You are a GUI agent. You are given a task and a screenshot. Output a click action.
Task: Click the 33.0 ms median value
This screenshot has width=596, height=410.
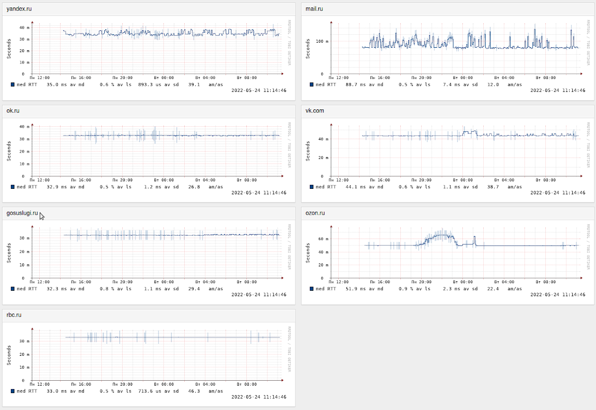57,391
